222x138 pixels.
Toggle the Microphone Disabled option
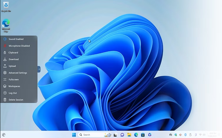[19, 46]
